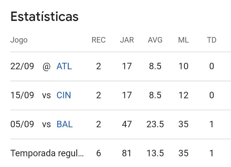Click the ML column header

(x=183, y=40)
